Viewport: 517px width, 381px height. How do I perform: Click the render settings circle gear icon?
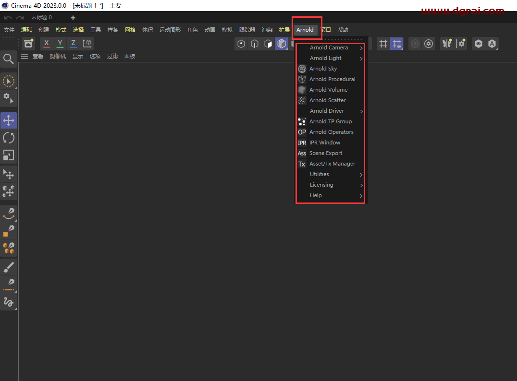click(x=429, y=44)
